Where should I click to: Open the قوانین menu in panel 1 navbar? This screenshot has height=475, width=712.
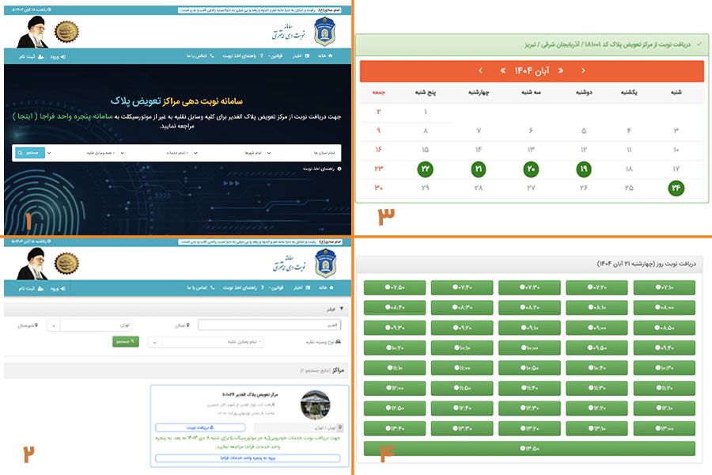click(275, 57)
